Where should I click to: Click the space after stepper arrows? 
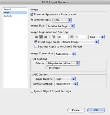(75, 37)
